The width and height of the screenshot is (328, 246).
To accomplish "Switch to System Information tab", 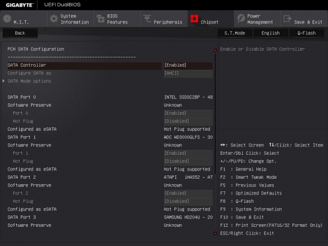I will coord(71,19).
